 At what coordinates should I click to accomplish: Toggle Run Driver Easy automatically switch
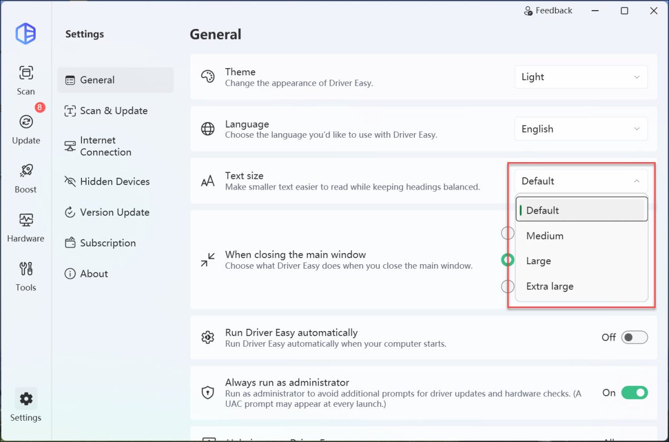click(x=634, y=337)
